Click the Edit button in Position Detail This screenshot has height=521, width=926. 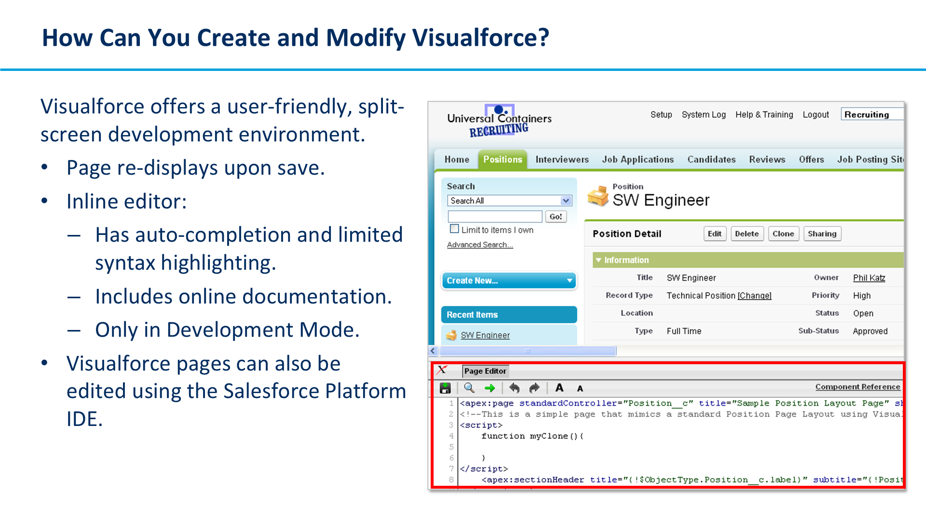tap(714, 233)
